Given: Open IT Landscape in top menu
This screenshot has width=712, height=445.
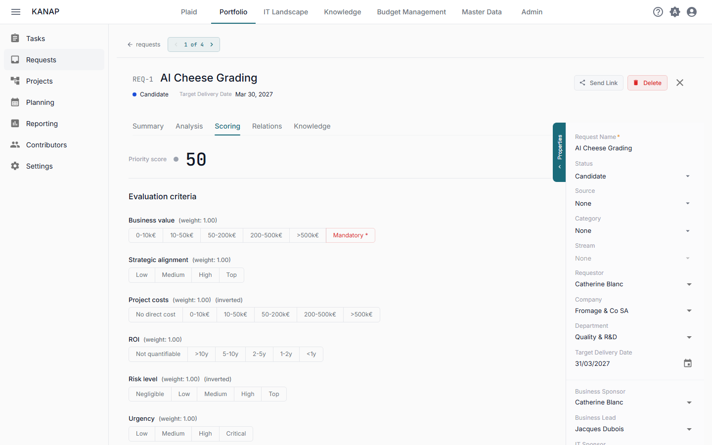Looking at the screenshot, I should 286,12.
